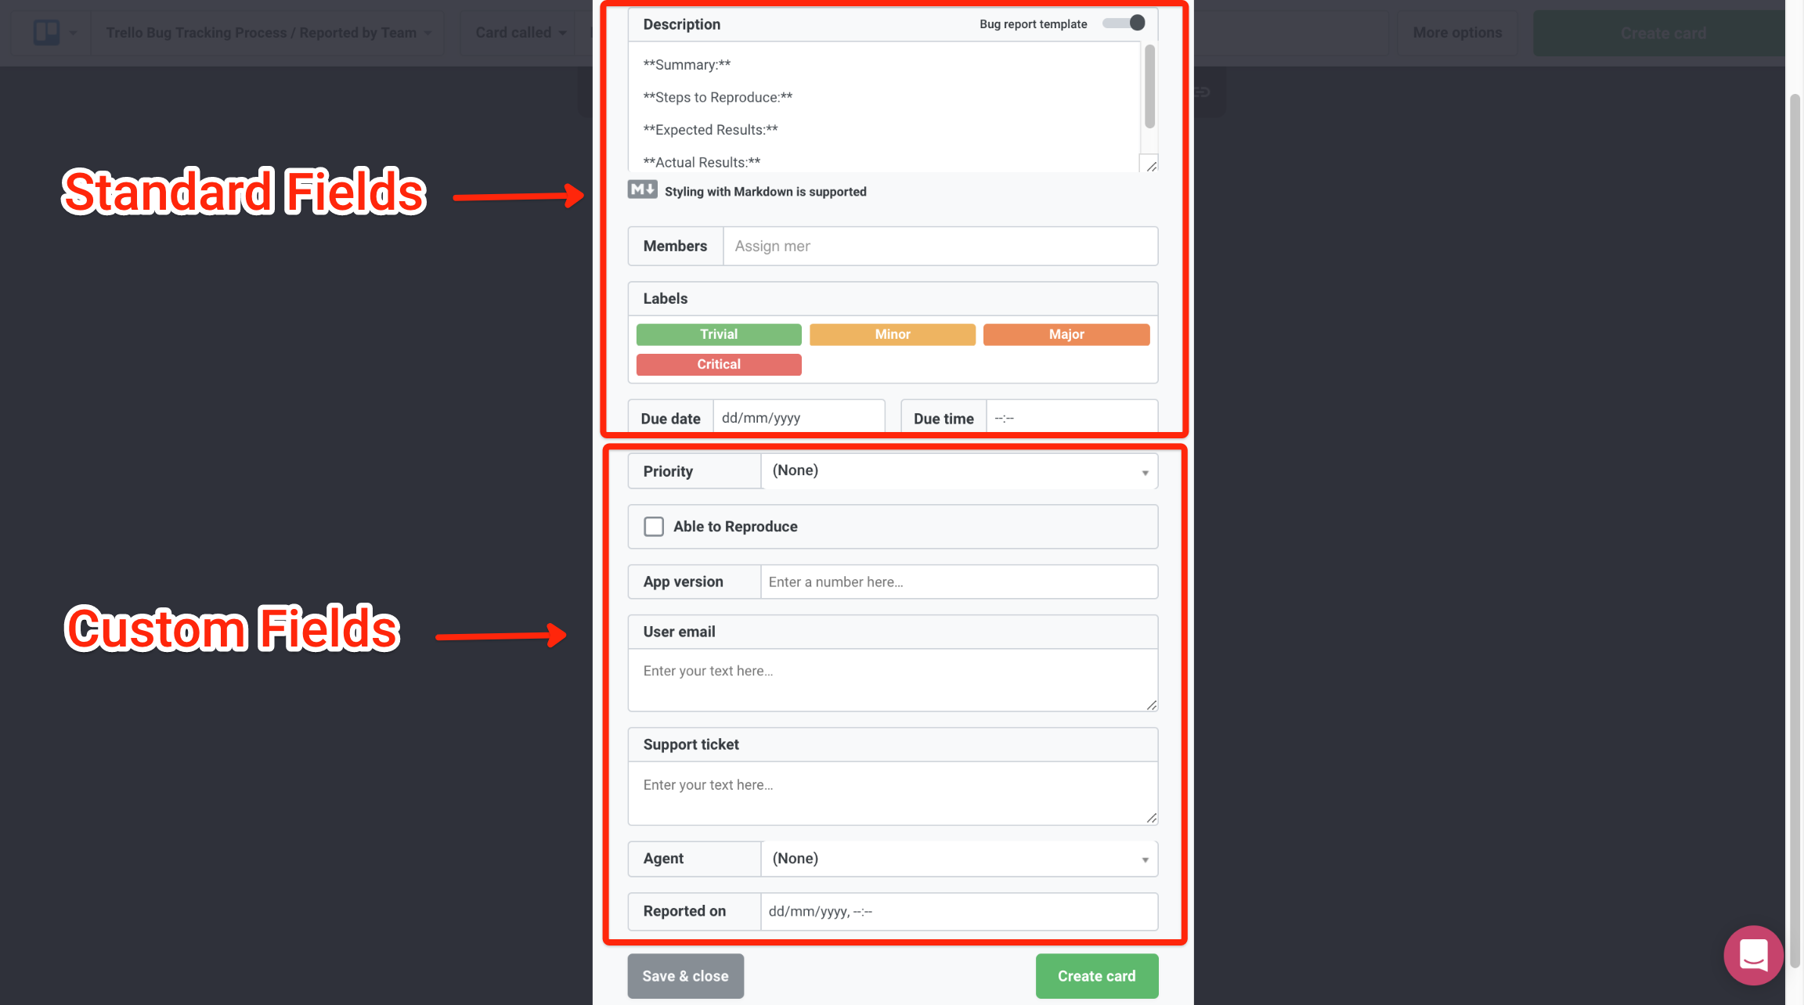This screenshot has width=1804, height=1005.
Task: Click the Support ticket resize handle
Action: point(1151,818)
